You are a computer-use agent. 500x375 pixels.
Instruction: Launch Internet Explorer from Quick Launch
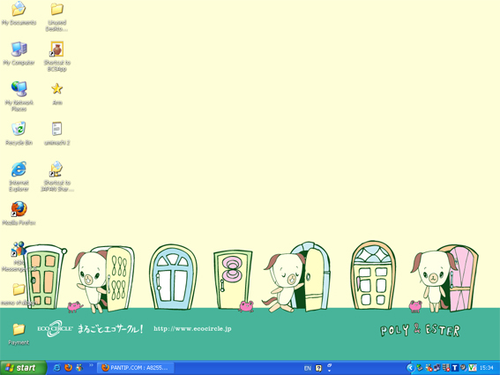click(x=57, y=368)
